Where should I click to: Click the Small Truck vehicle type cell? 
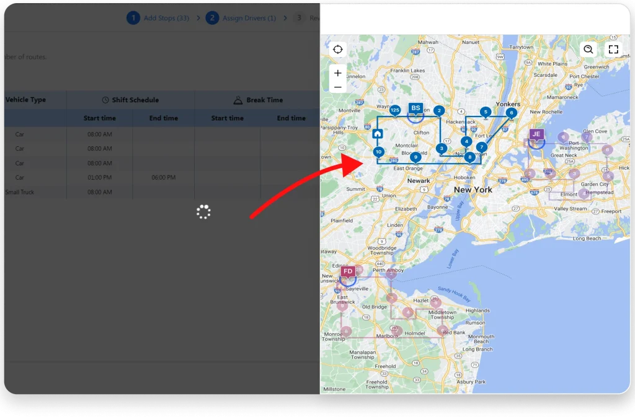click(19, 192)
